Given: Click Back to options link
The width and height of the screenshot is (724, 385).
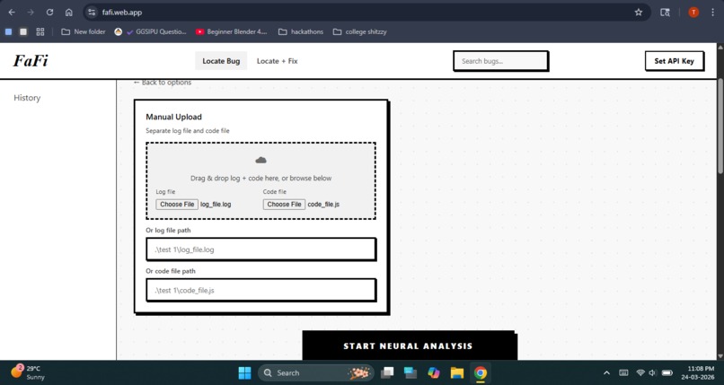Looking at the screenshot, I should click(162, 83).
